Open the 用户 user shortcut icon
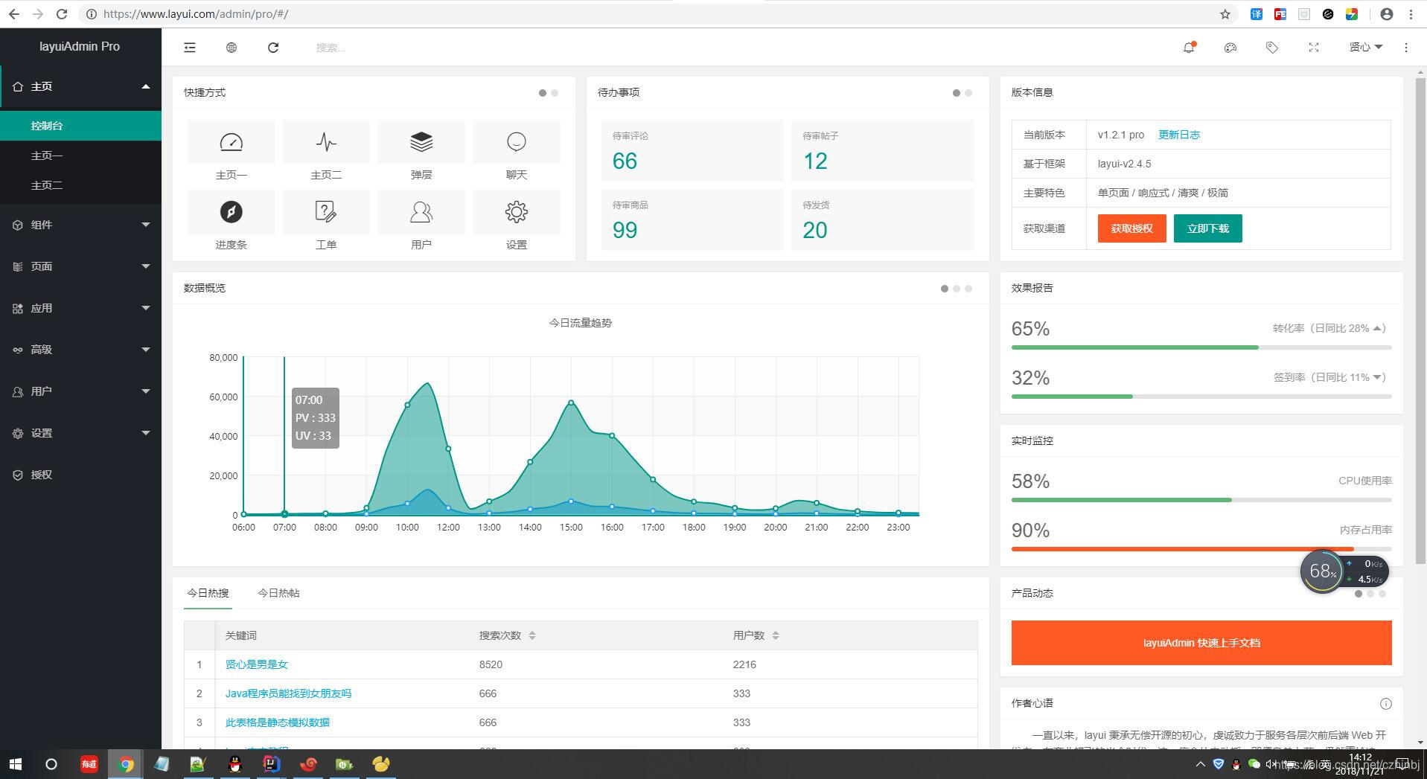The height and width of the screenshot is (779, 1427). [x=421, y=212]
